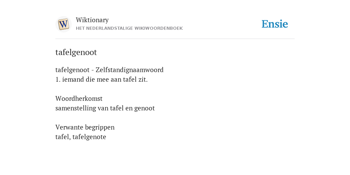Click the numbered marker '1.' of the definition

58,79
